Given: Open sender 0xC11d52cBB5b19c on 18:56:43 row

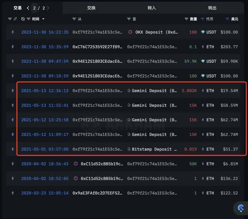Looking at the screenshot, I should point(102,164).
